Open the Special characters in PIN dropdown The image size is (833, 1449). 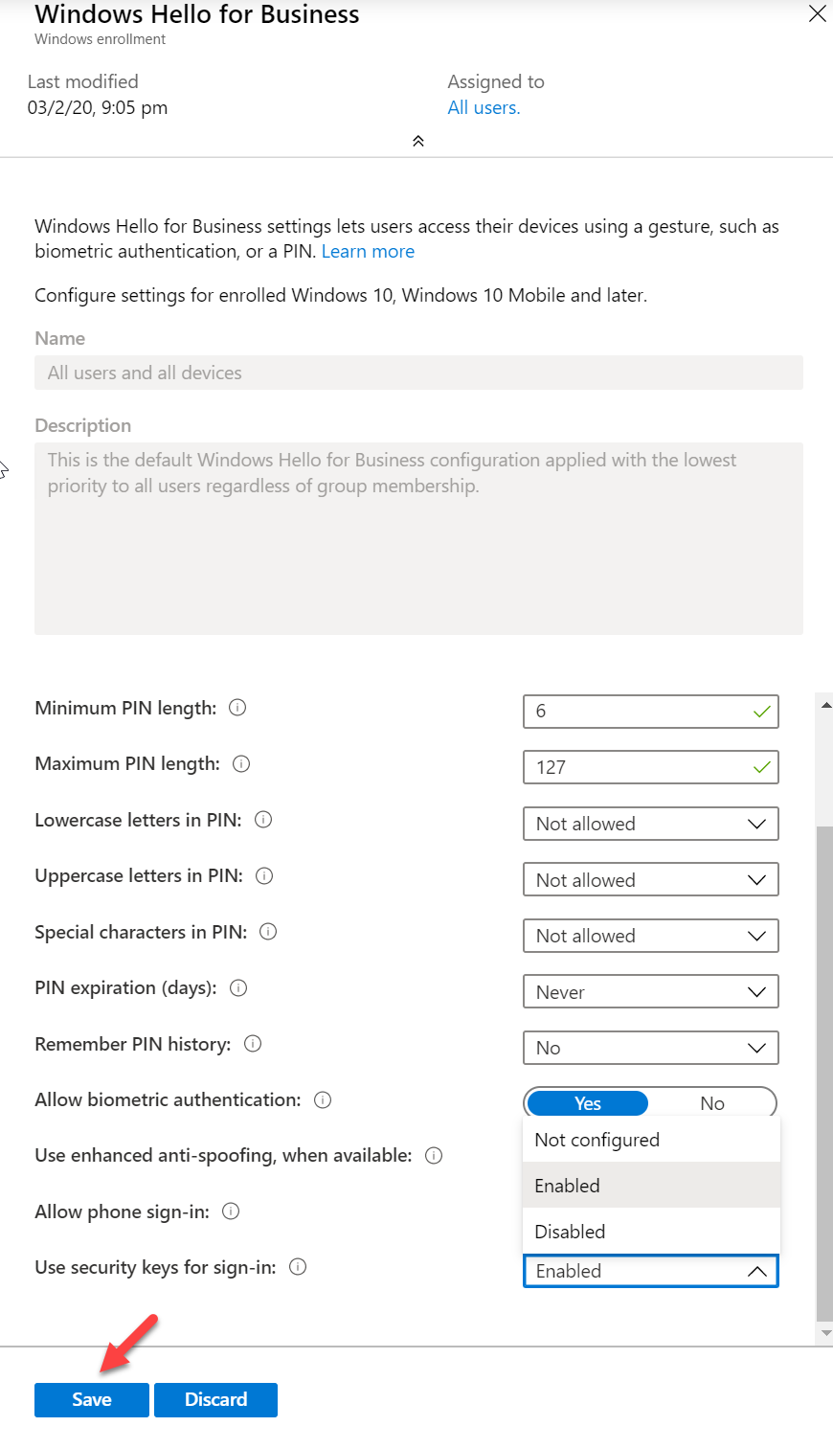[x=651, y=936]
